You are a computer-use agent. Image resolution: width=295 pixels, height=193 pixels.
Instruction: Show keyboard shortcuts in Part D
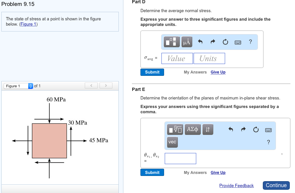238,42
